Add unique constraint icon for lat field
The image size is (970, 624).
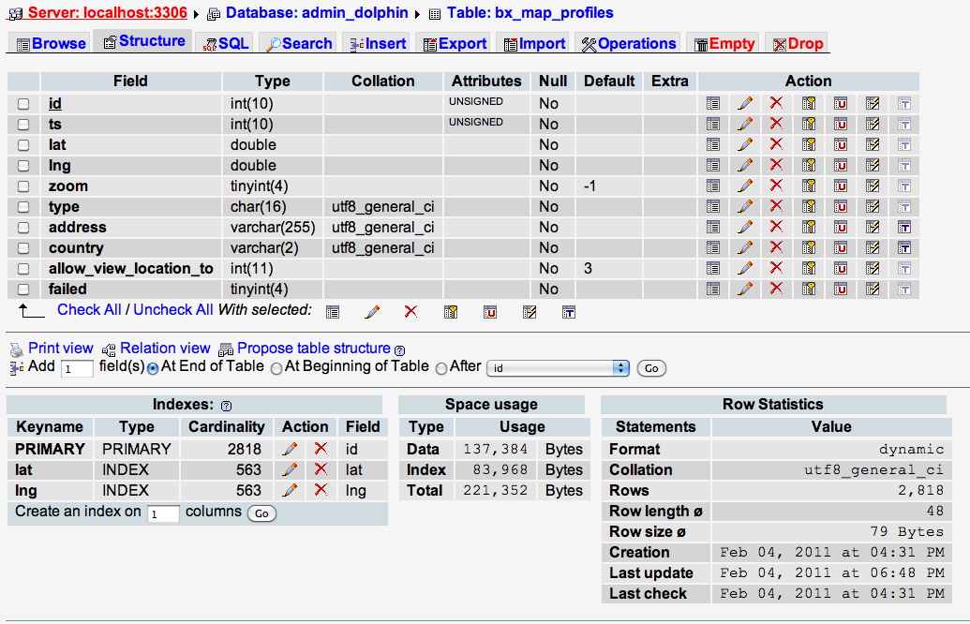click(841, 145)
